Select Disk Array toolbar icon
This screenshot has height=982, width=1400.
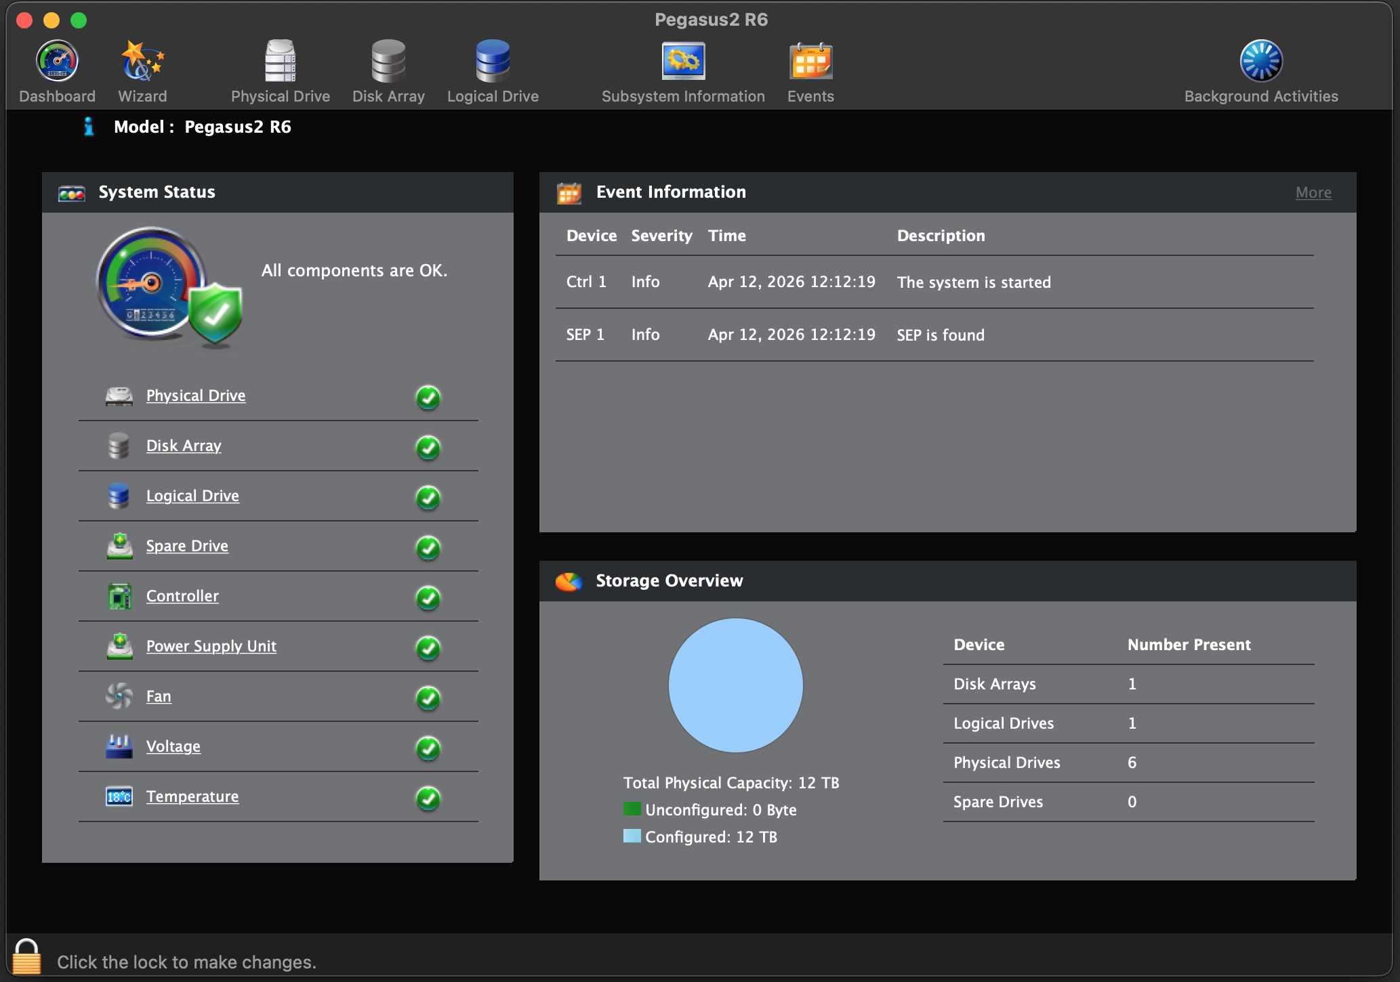coord(388,62)
